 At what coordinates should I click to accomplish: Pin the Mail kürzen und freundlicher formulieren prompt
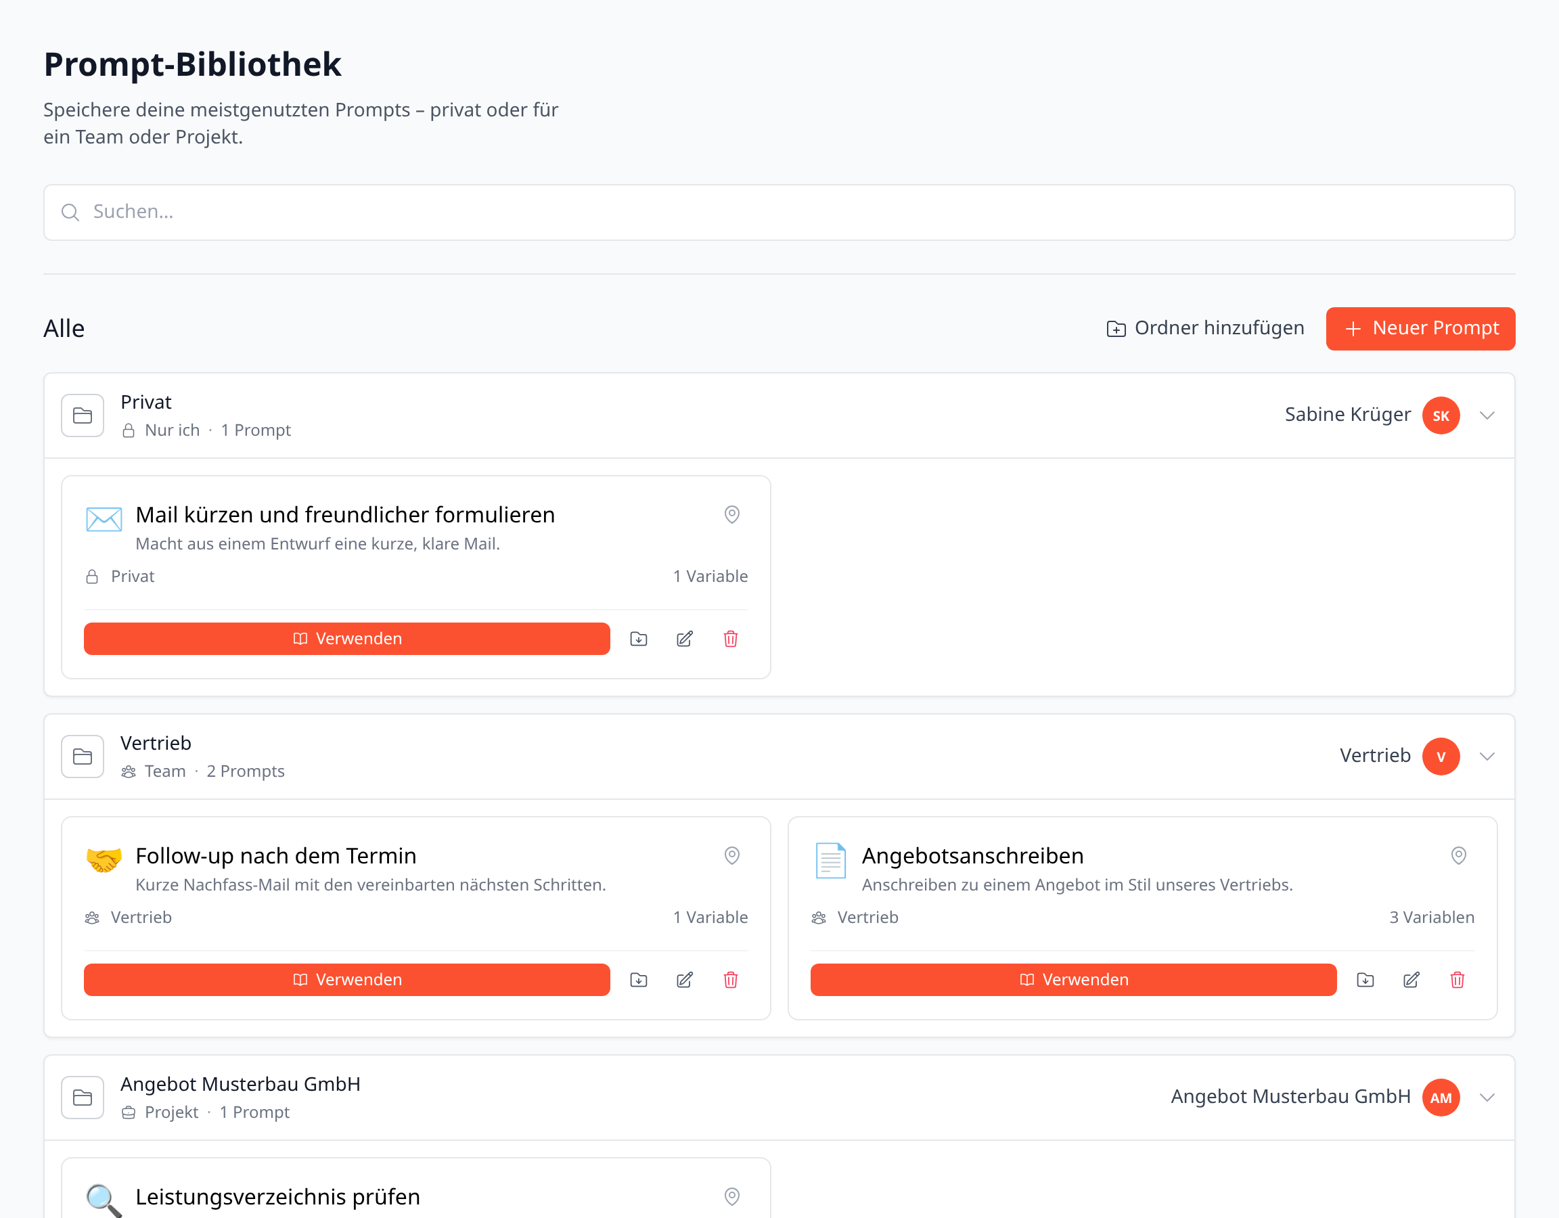pyautogui.click(x=731, y=514)
